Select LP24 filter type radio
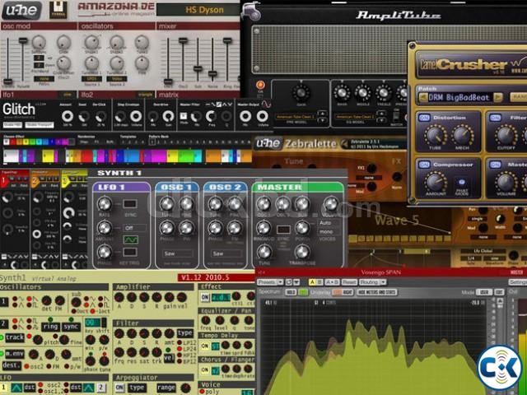This screenshot has height=395, width=527. pos(180,349)
